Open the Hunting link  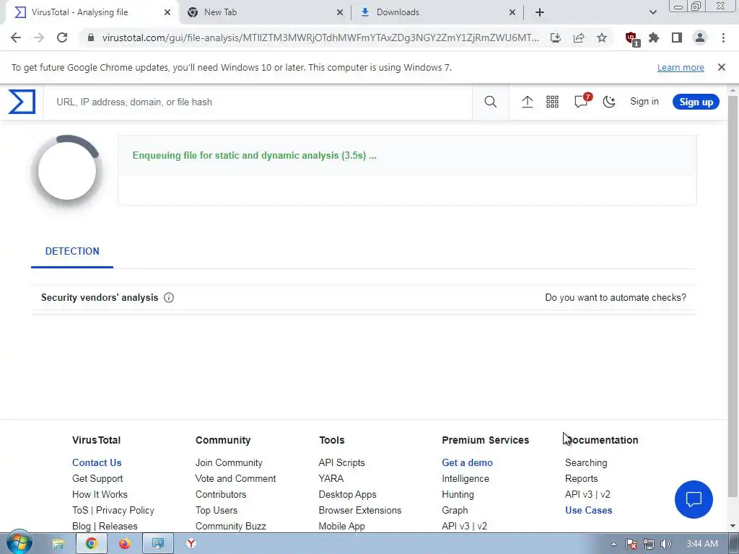coord(458,495)
